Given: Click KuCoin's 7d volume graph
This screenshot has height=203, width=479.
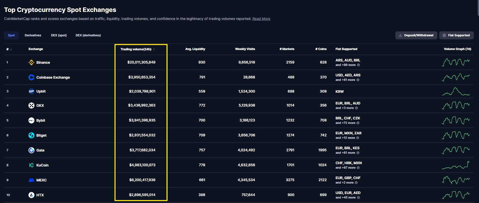Looking at the screenshot, I should pyautogui.click(x=456, y=165).
